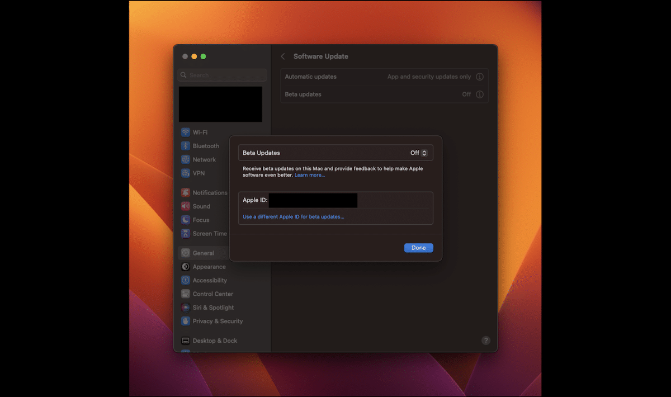Open the Focus moon icon
The height and width of the screenshot is (397, 671).
coord(185,220)
